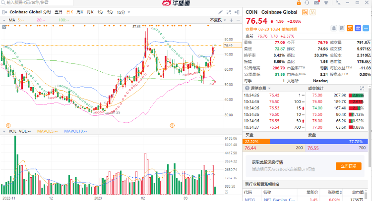Image resolution: width=372 pixels, height=201 pixels.
Task: Select the 周K weekly candlestick tab
Action: [80, 12]
